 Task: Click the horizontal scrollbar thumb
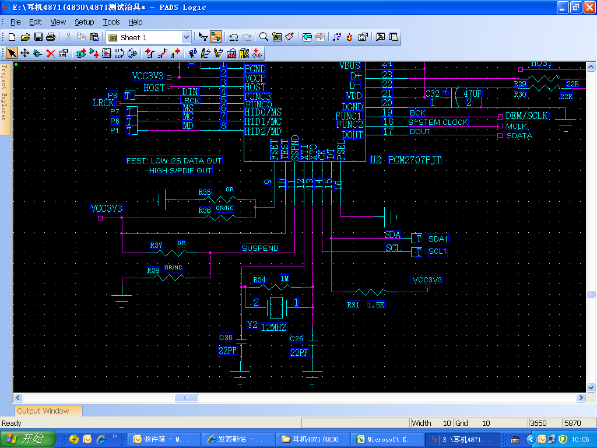(x=187, y=398)
